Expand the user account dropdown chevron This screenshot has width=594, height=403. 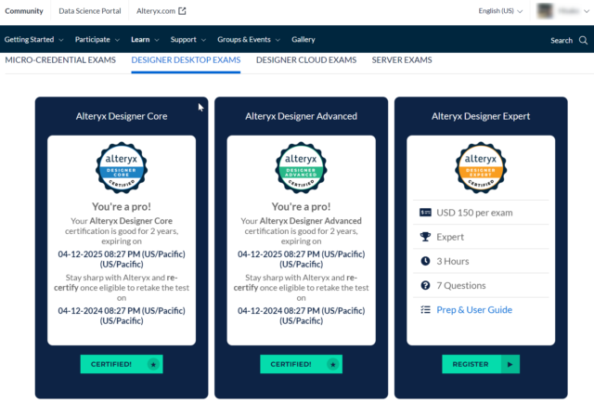click(586, 11)
